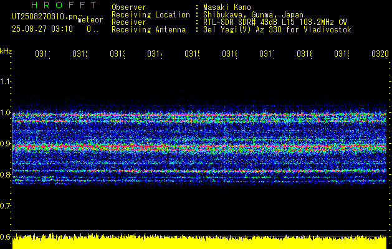Click the 0315 time marker
392x249 pixels.
pos(192,54)
